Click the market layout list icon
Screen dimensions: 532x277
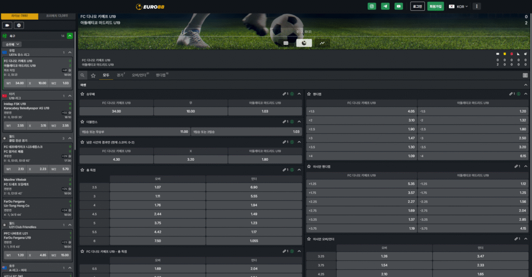tap(525, 75)
